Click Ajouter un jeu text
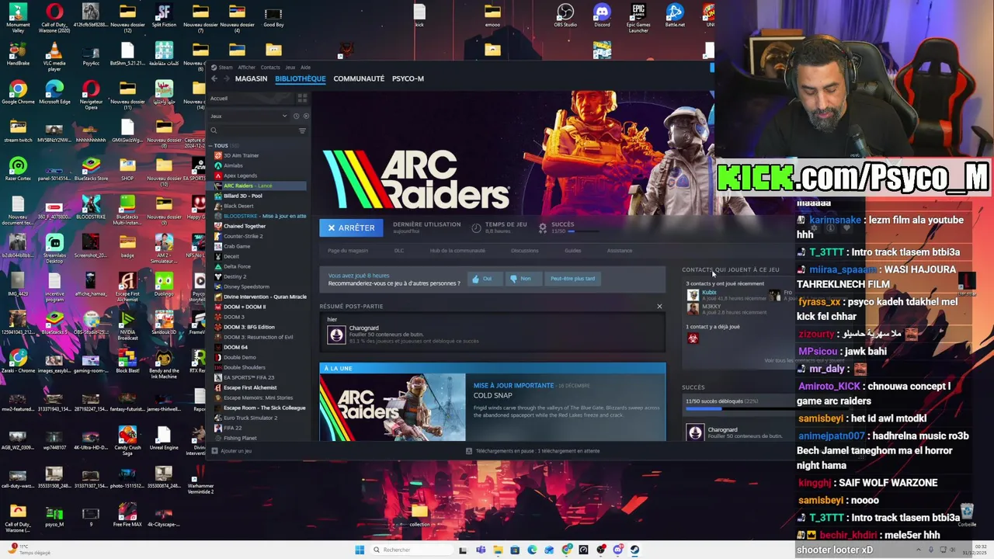994x559 pixels. (236, 451)
